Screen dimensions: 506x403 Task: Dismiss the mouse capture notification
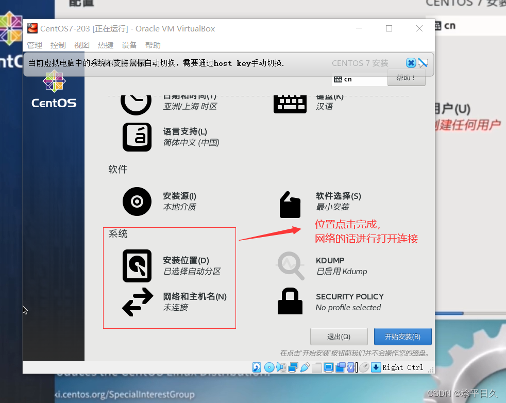411,62
